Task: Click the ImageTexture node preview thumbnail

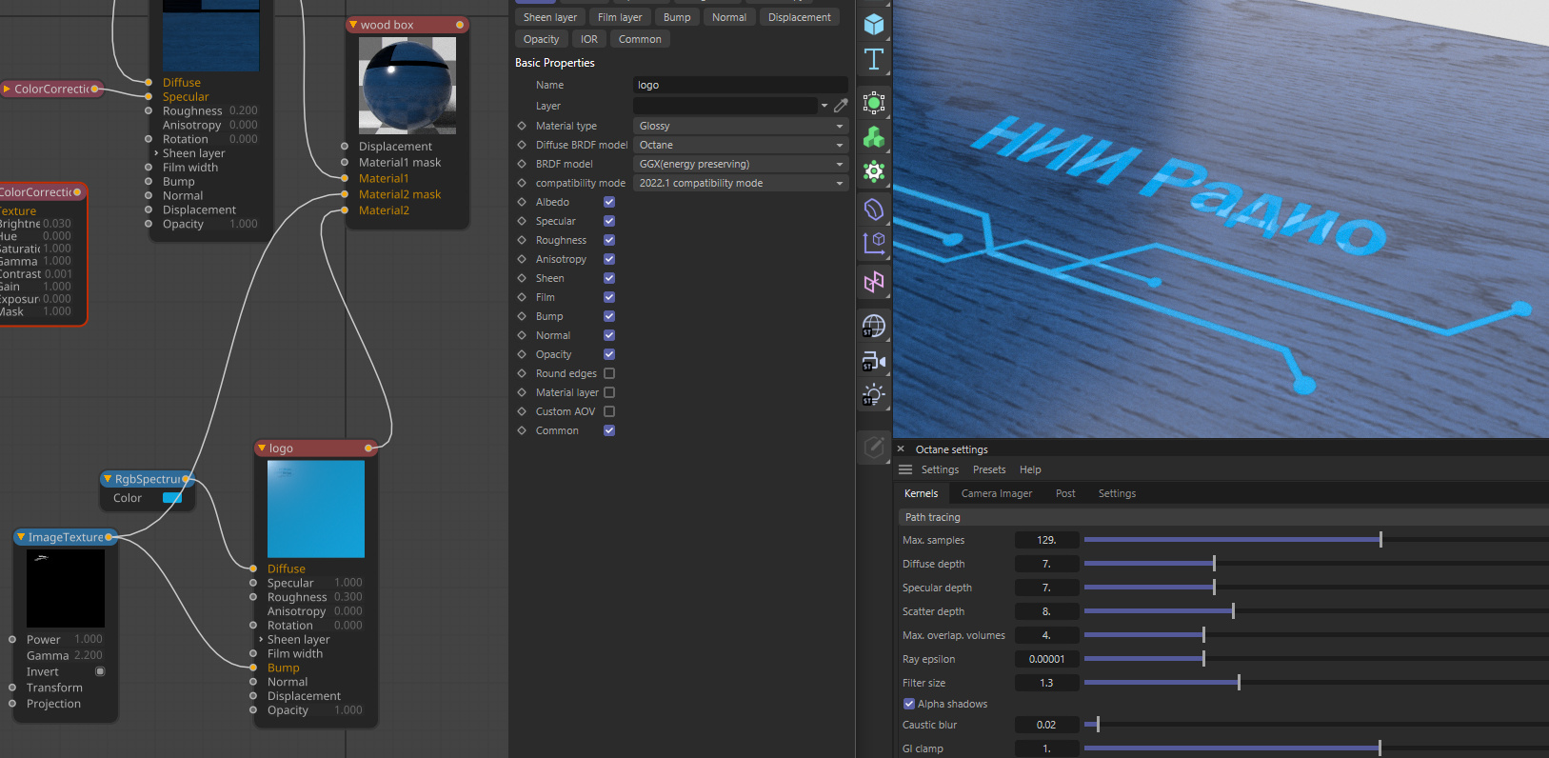Action: coord(66,588)
